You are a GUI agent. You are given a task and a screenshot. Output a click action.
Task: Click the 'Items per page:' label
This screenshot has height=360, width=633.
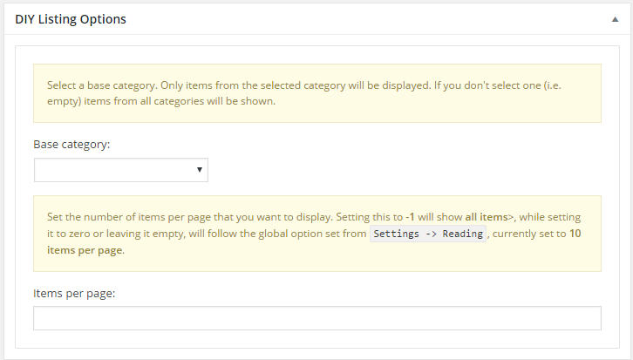(x=74, y=294)
